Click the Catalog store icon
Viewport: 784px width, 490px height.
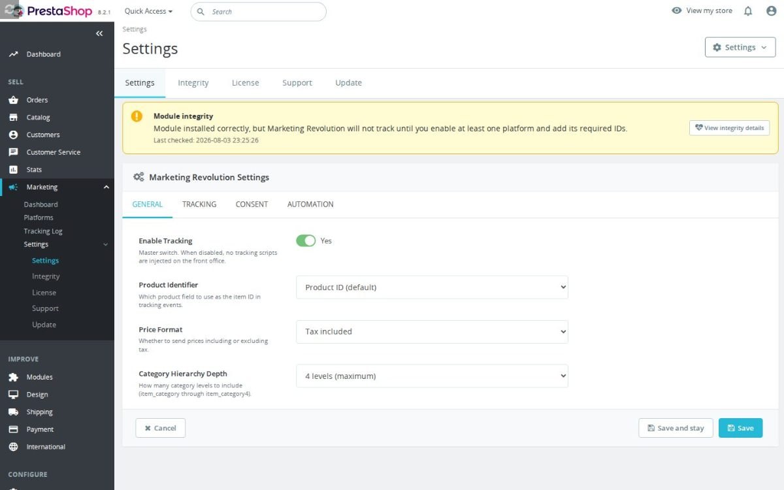coord(13,118)
